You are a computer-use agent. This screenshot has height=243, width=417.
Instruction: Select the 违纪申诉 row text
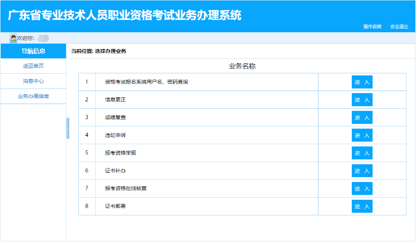click(116, 135)
